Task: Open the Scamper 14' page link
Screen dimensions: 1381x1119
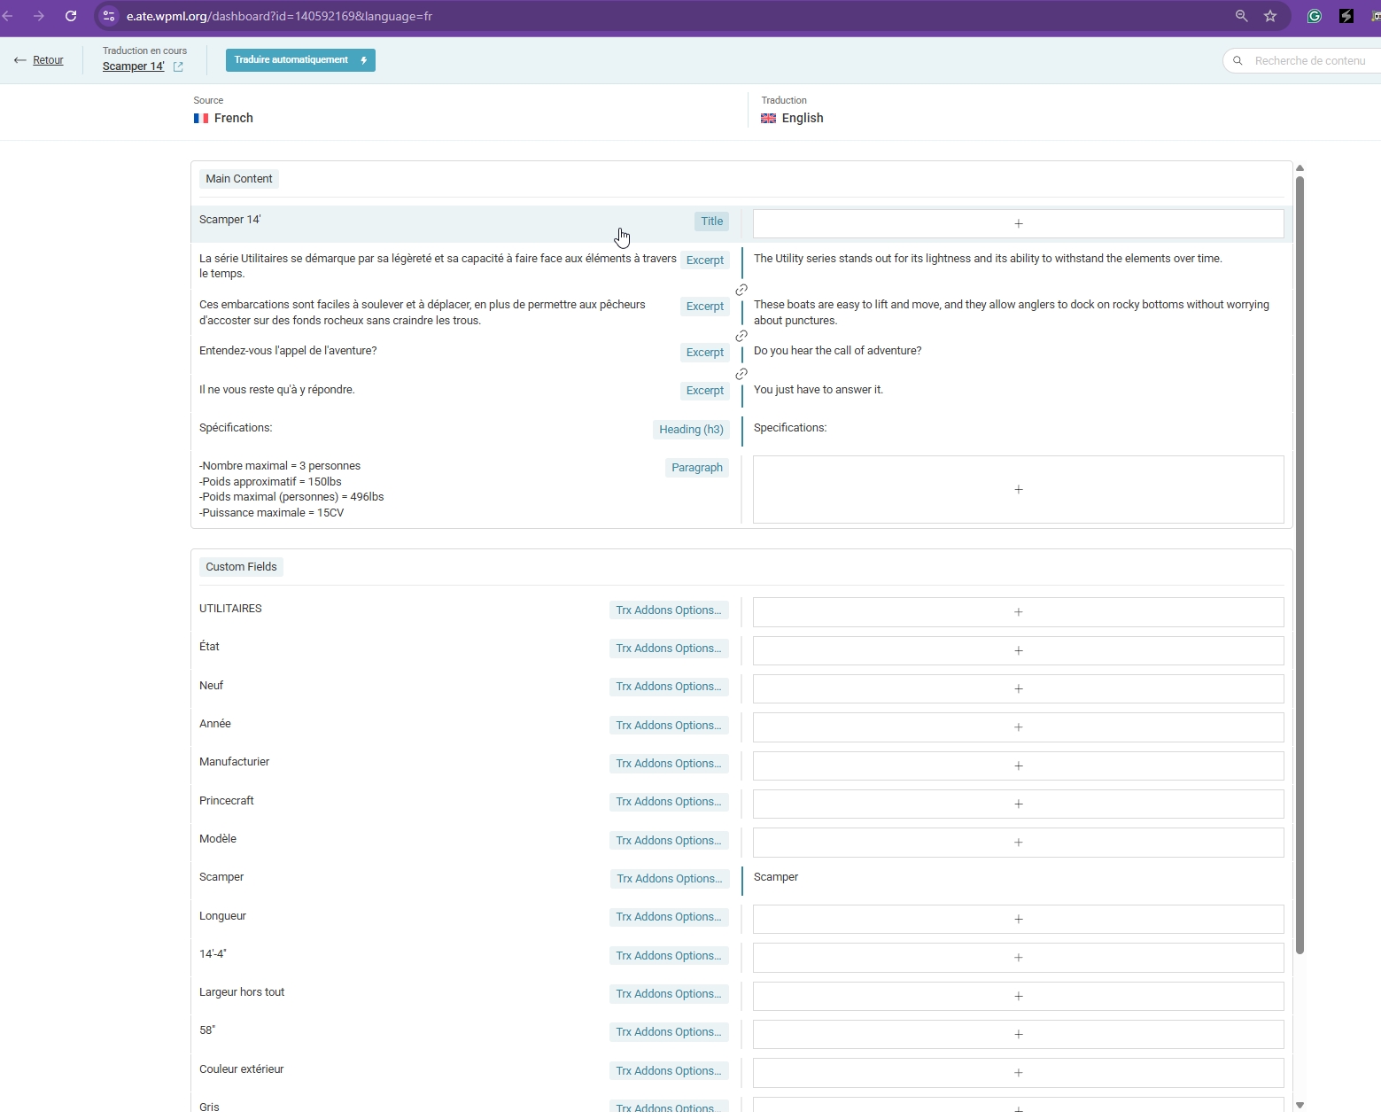Action: click(133, 66)
